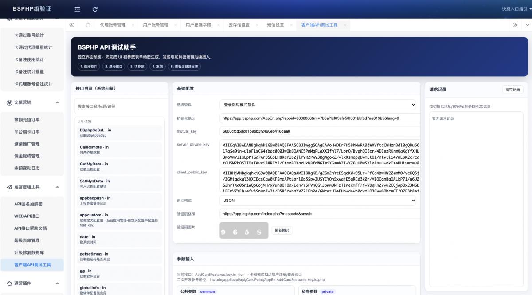
Task: Click the step pill 5. 查看全链路日志
Action: (185, 66)
